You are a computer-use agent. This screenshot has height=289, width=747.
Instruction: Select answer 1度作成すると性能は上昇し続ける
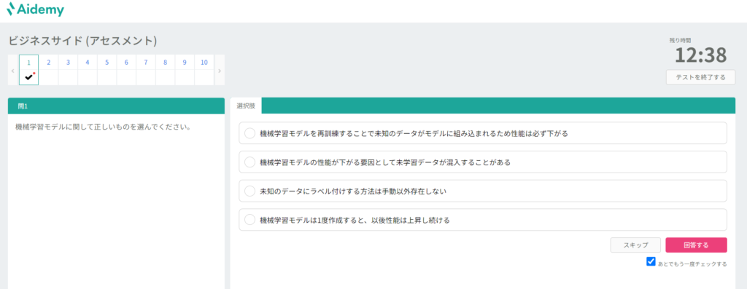pos(483,220)
